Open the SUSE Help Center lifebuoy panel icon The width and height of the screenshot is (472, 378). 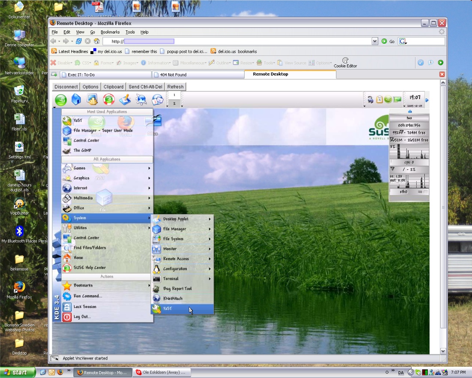[109, 100]
